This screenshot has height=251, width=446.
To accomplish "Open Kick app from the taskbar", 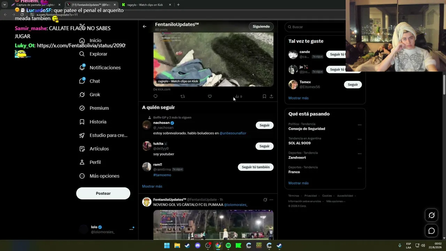I will (x=238, y=245).
